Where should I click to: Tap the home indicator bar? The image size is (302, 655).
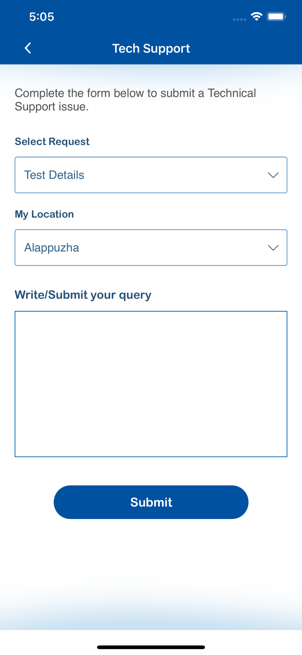(151, 647)
